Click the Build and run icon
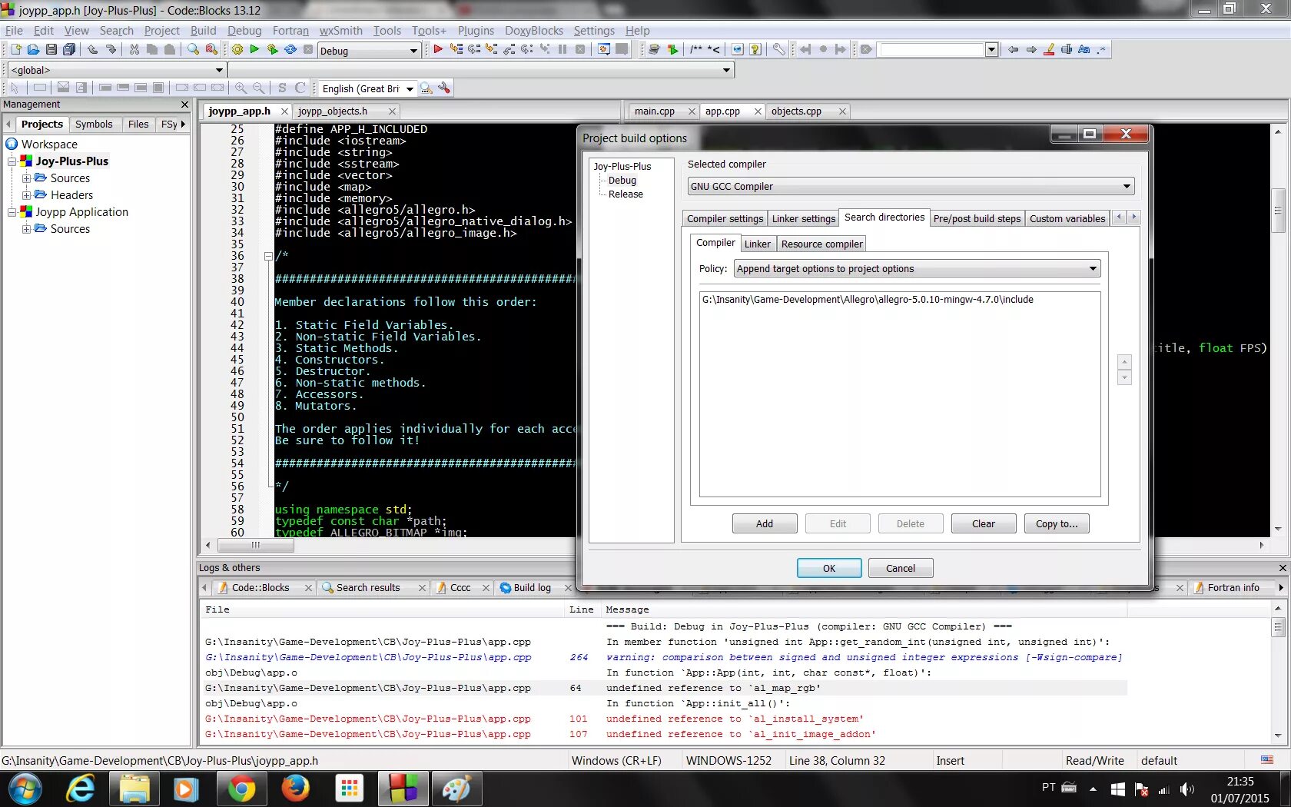Image resolution: width=1291 pixels, height=807 pixels. (273, 50)
